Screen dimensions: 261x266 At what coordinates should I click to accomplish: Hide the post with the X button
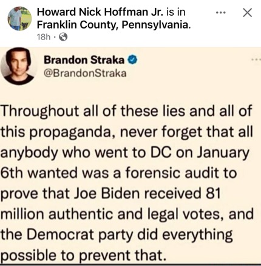coord(247,13)
